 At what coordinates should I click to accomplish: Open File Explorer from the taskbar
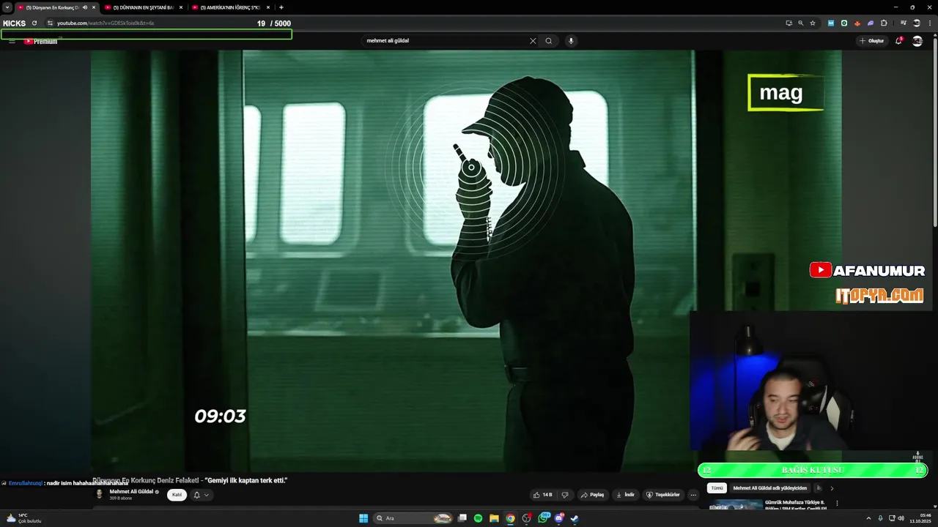[494, 518]
